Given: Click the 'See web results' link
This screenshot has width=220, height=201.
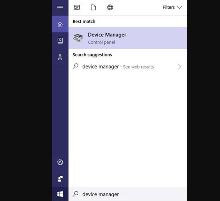Looking at the screenshot, I should (138, 67).
